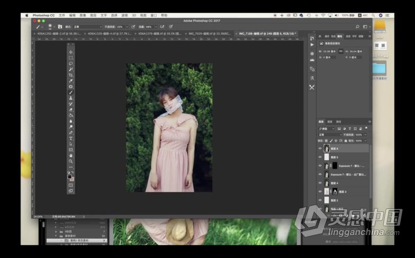Select the Rectangular Marquee tool

click(71, 58)
